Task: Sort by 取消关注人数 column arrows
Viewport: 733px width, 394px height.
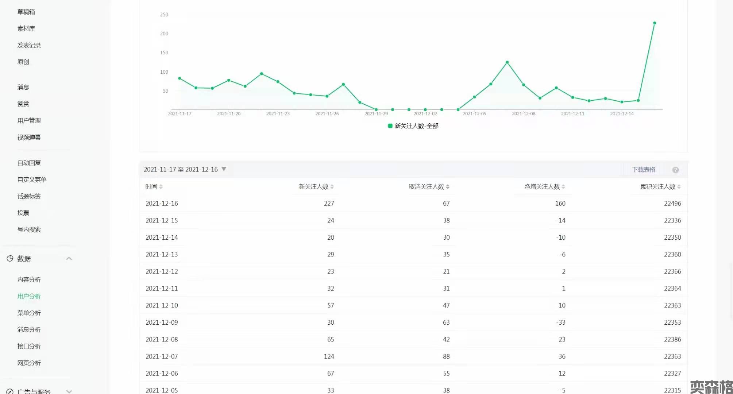Action: point(448,187)
